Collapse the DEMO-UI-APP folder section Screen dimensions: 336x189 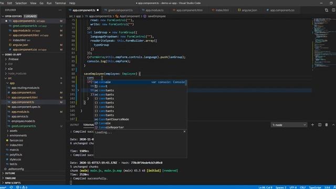click(x=3, y=55)
